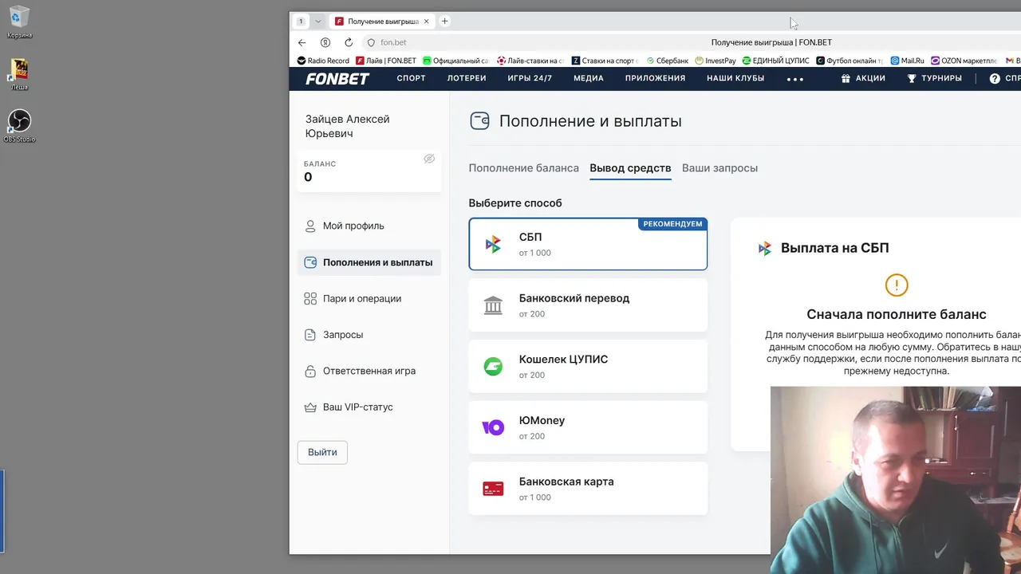1021x574 pixels.
Task: Open the Футбол онлайн bookmark
Action: [850, 61]
